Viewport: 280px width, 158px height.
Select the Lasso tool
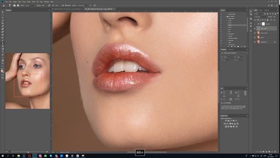3,18
